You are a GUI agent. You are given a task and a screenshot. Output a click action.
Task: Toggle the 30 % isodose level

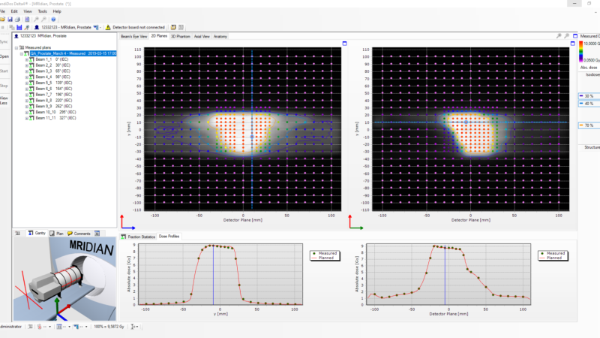[588, 96]
